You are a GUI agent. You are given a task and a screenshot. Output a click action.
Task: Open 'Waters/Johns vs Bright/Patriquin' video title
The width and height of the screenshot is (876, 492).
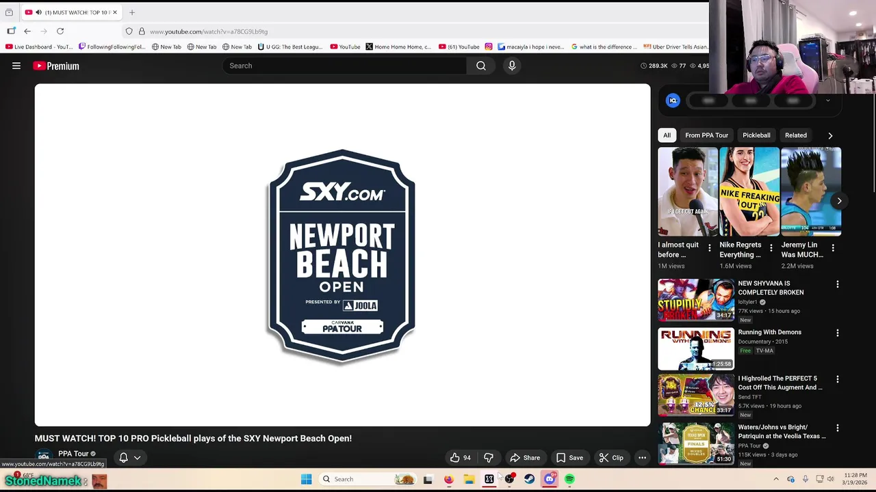(x=782, y=431)
